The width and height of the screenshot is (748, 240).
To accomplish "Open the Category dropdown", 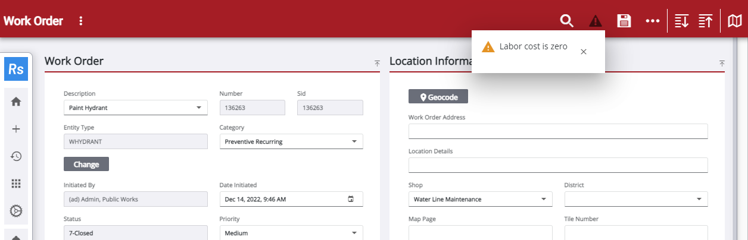I will coord(354,142).
